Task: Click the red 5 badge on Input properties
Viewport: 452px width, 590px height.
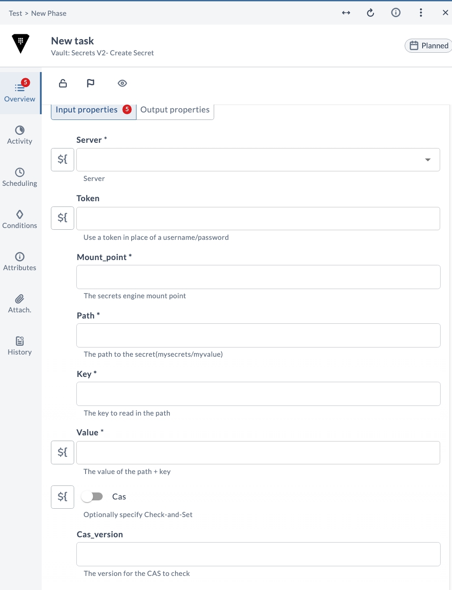Action: pyautogui.click(x=127, y=109)
